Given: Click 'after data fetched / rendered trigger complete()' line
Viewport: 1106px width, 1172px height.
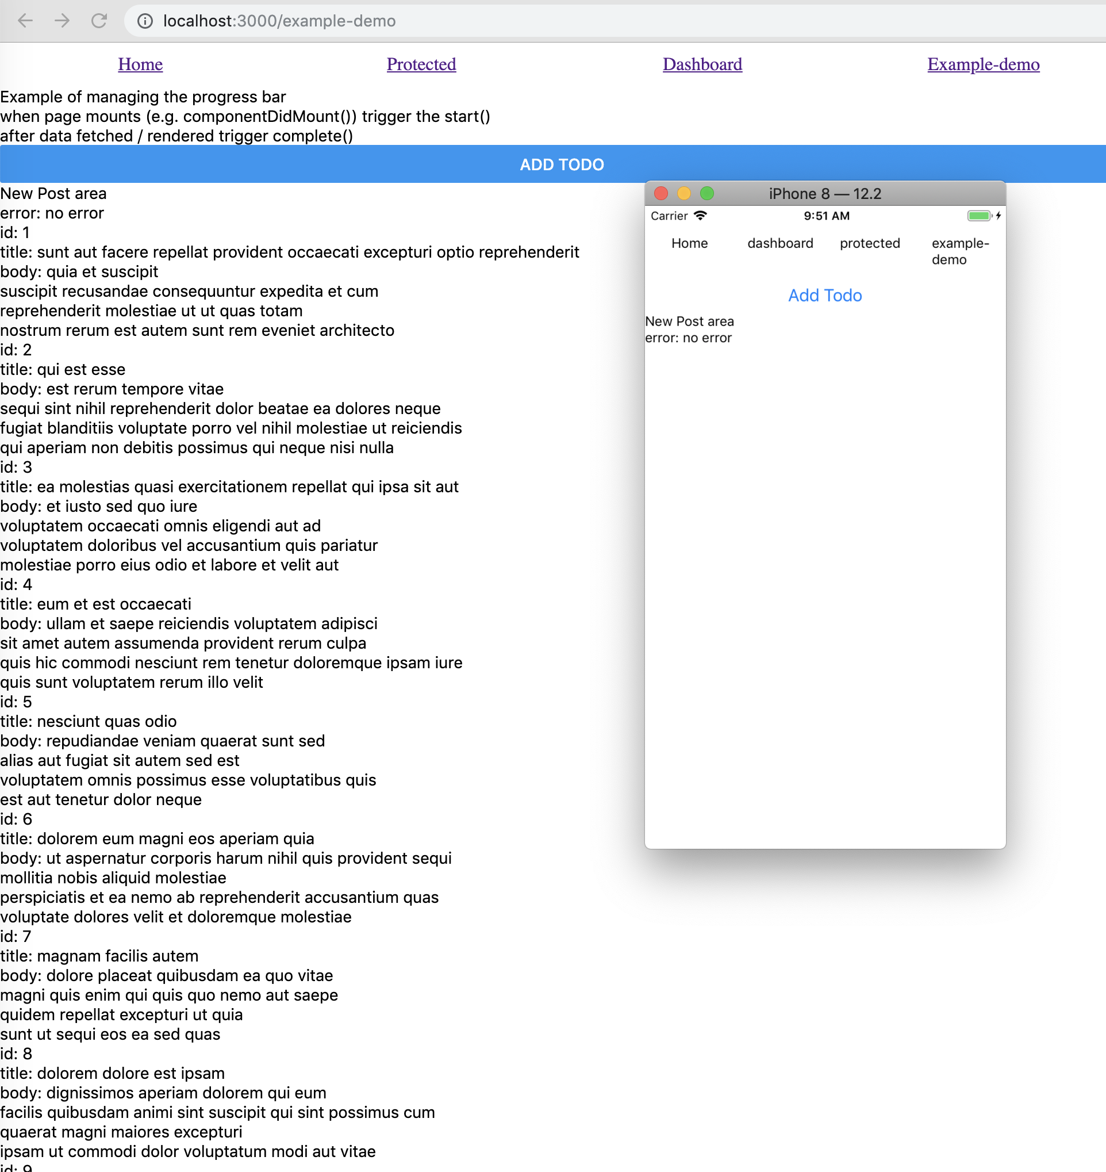Looking at the screenshot, I should click(176, 136).
